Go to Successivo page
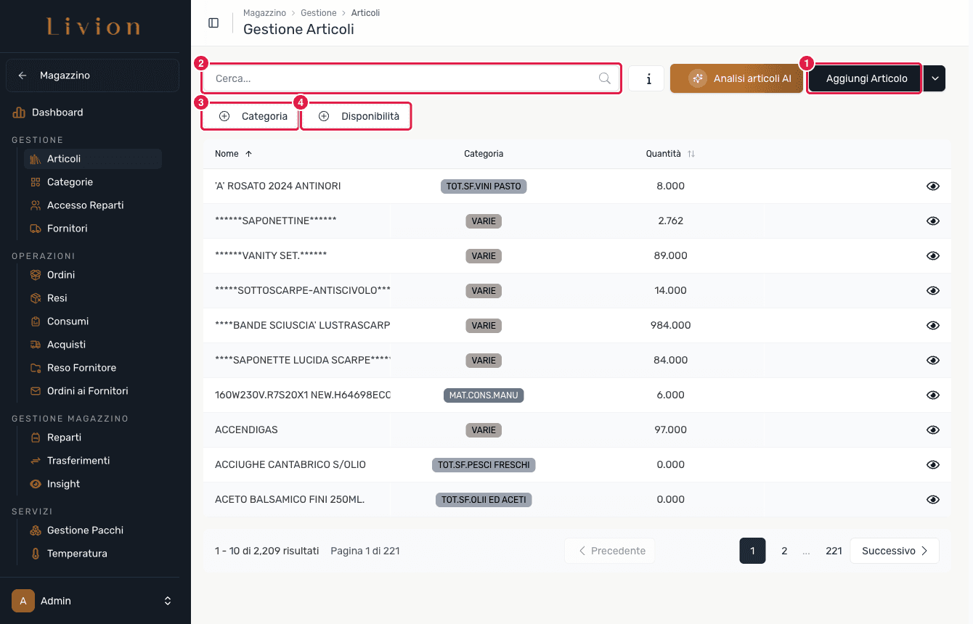The width and height of the screenshot is (973, 624). point(895,551)
